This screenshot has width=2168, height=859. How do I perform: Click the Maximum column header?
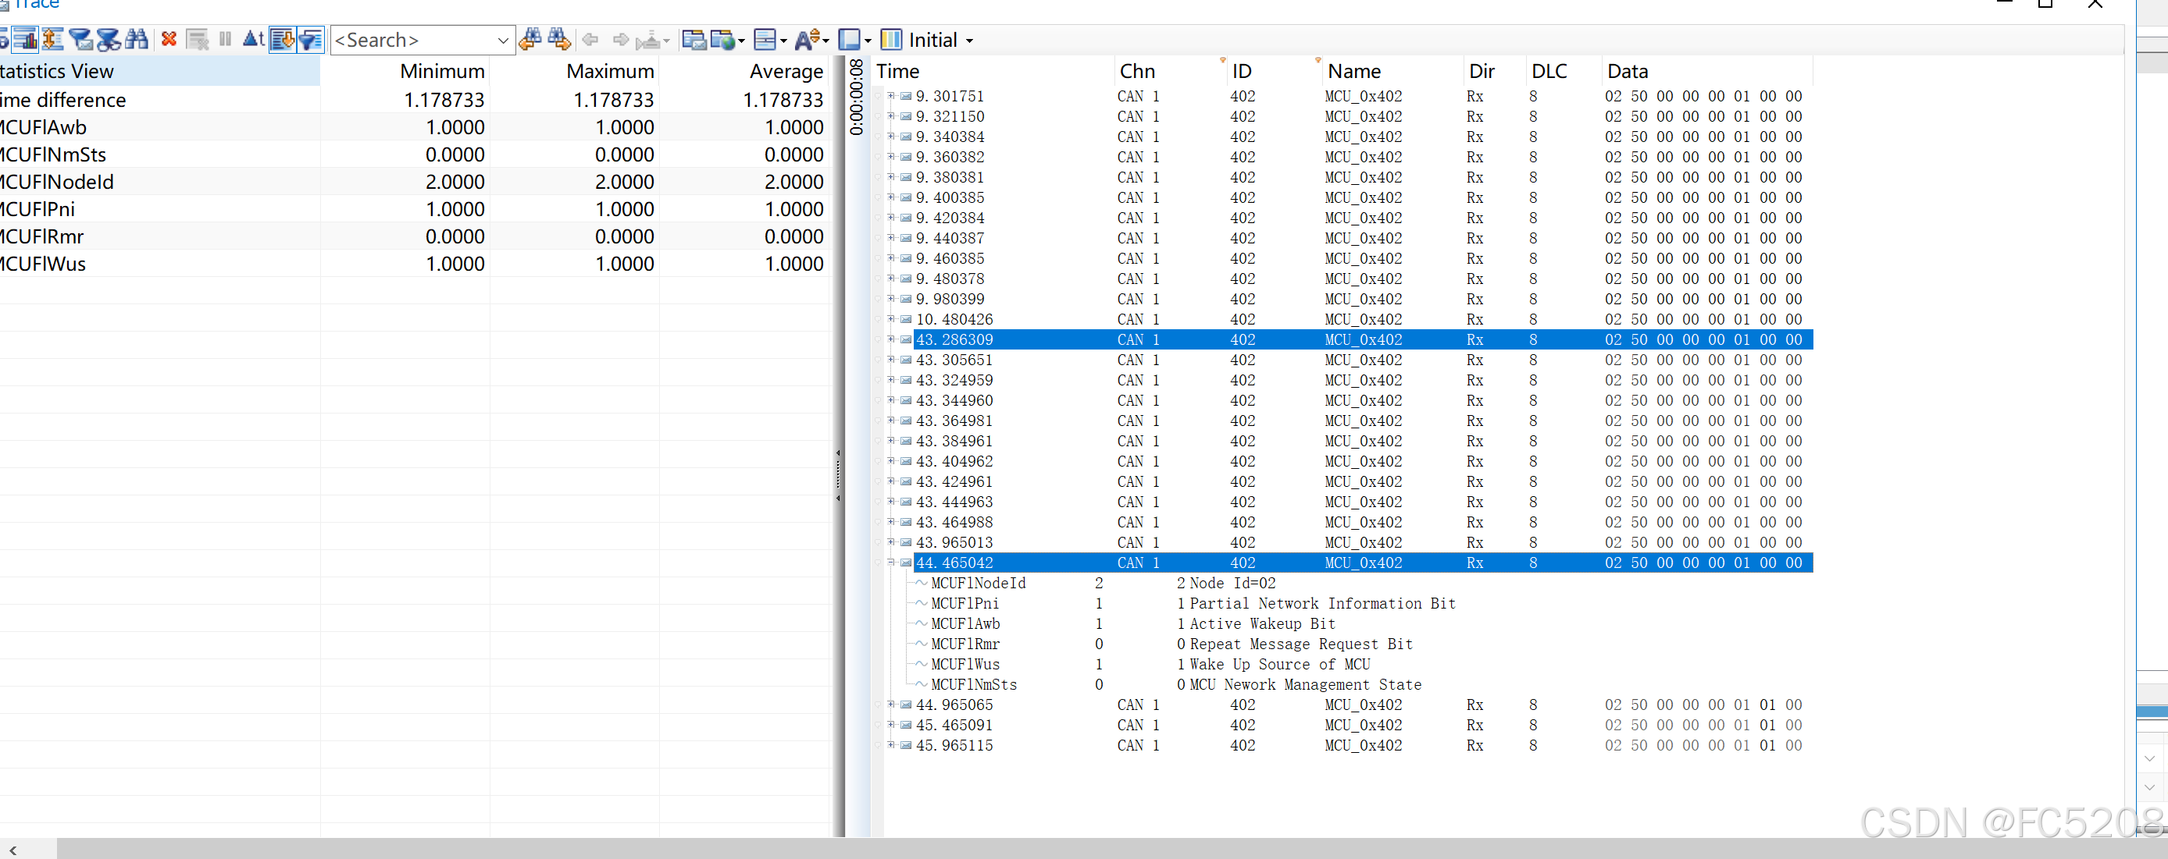(609, 72)
